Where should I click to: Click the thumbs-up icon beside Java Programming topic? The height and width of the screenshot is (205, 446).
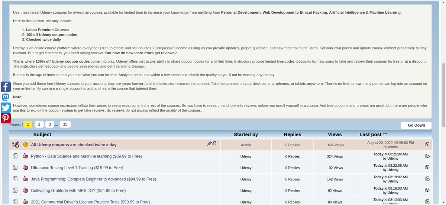[x=26, y=179]
